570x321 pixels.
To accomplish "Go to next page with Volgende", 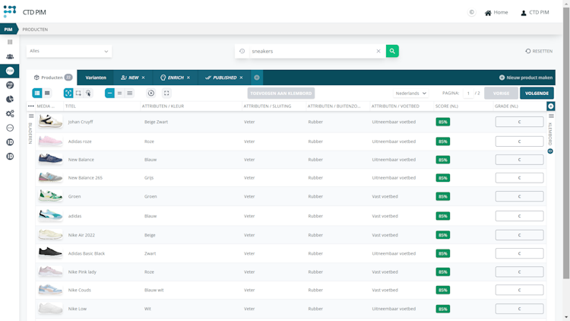I will click(x=537, y=93).
